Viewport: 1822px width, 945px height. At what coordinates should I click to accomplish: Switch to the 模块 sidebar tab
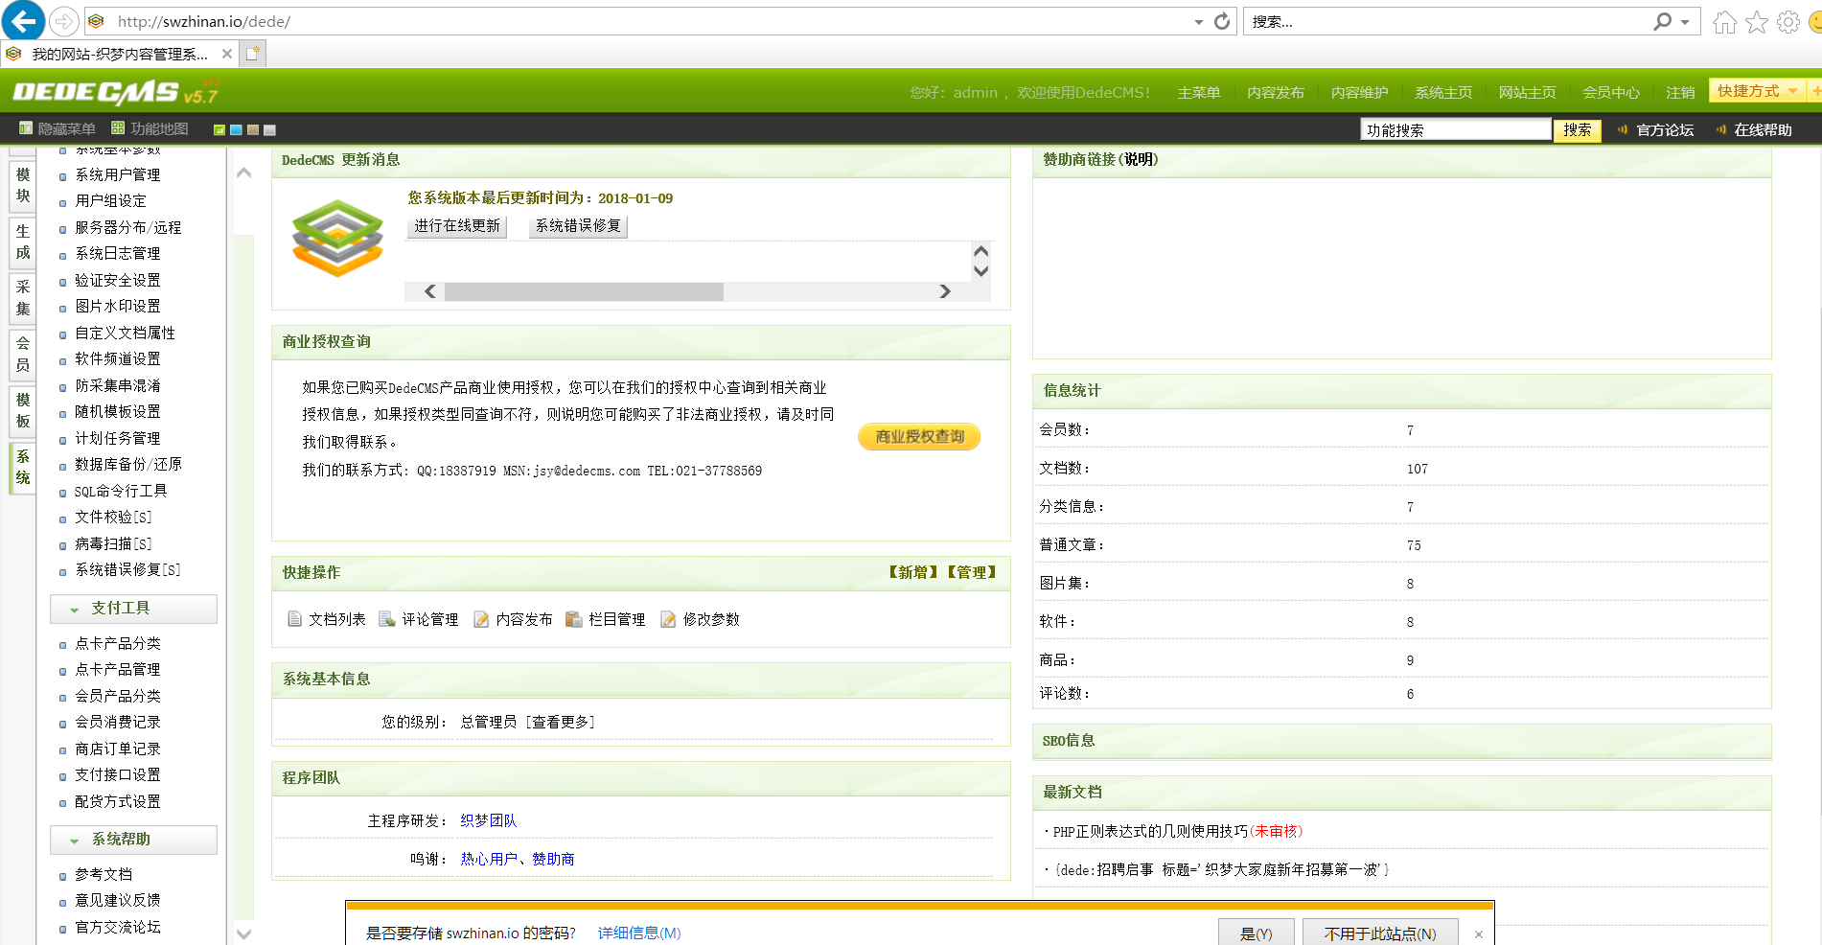23,186
